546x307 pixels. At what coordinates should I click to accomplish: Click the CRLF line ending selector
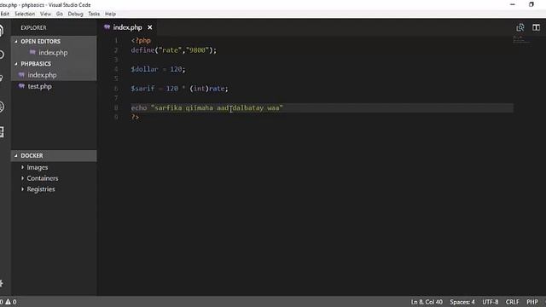tap(512, 302)
